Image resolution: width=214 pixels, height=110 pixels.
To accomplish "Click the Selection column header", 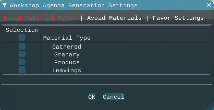I will pyautogui.click(x=22, y=30).
